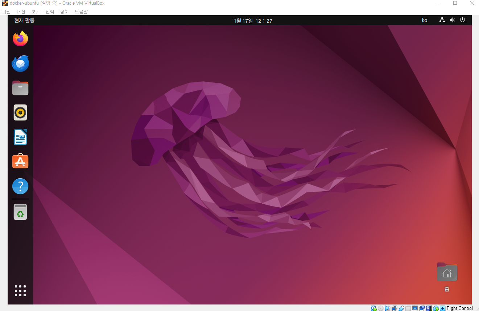Viewport: 479px width, 311px height.
Task: Click VirtualBox USB devices indicator
Action: point(401,308)
